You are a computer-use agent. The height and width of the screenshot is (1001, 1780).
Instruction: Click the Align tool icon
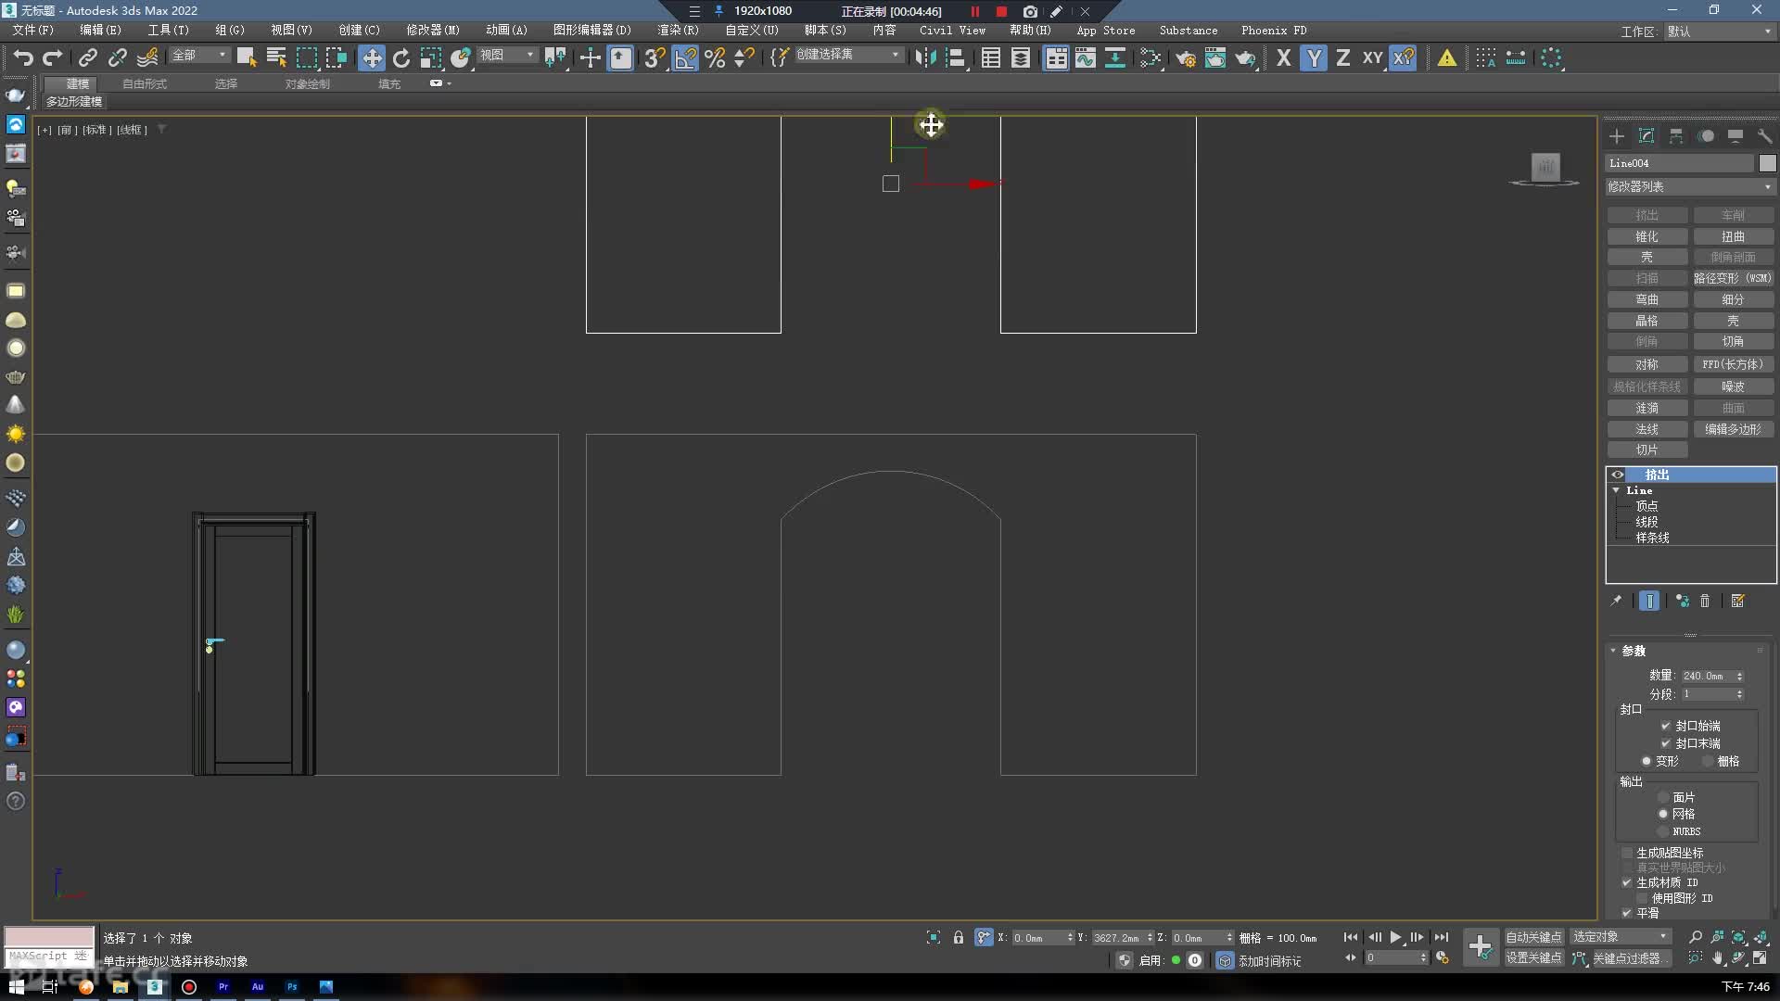point(955,57)
